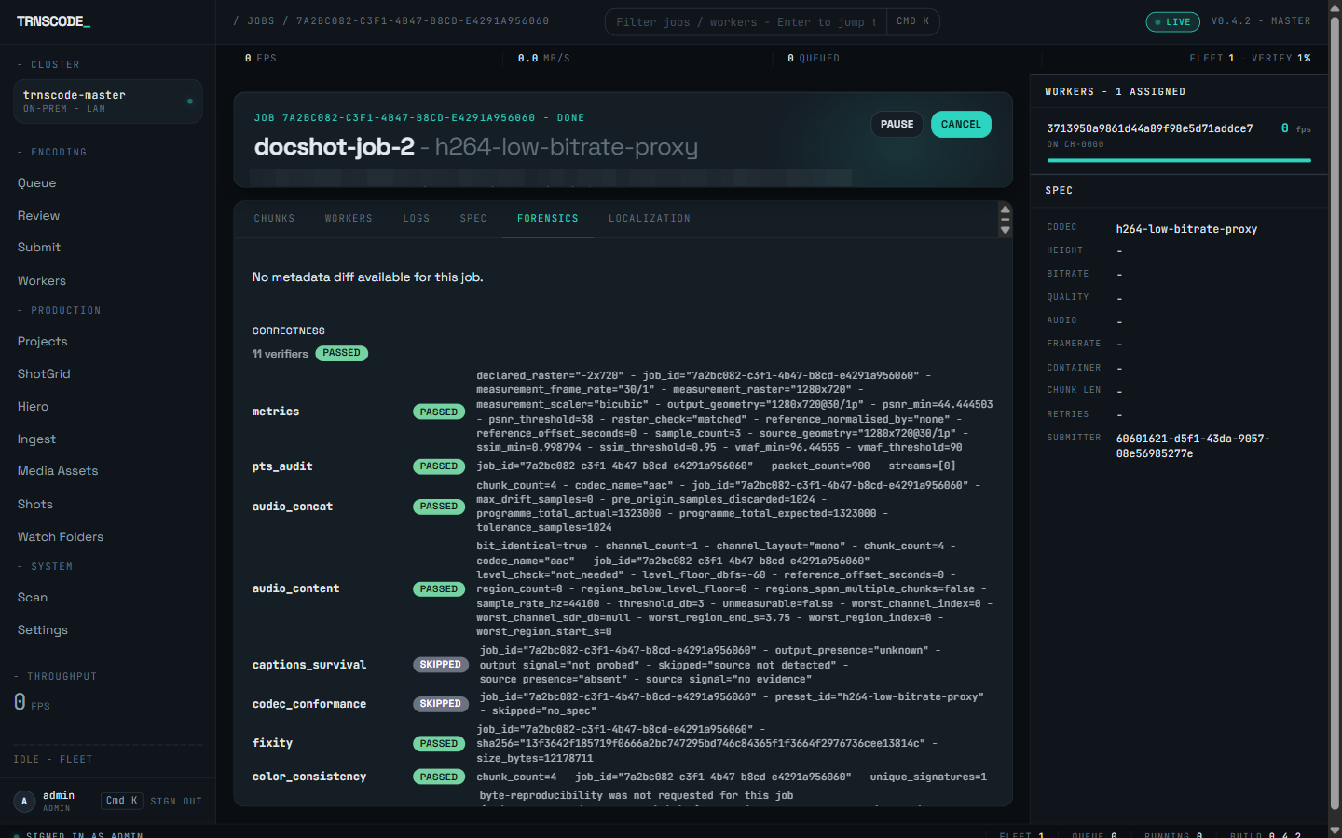
Task: Click the PAUSE button
Action: pyautogui.click(x=897, y=125)
